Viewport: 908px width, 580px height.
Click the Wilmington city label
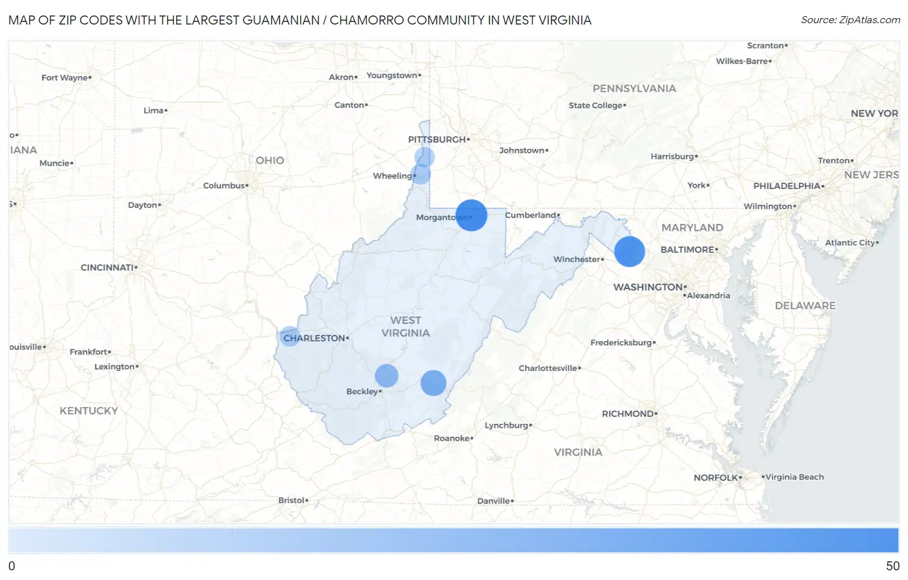click(768, 206)
